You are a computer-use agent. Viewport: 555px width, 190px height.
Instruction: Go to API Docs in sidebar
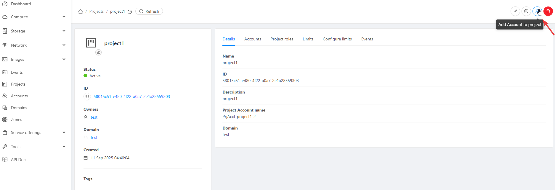click(x=19, y=160)
